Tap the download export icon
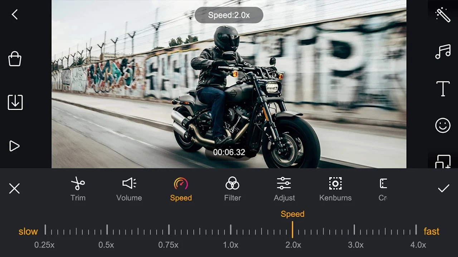This screenshot has height=257, width=458. click(x=15, y=102)
